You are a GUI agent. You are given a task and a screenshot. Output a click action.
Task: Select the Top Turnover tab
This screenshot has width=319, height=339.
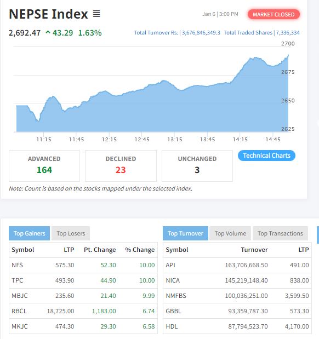click(185, 233)
